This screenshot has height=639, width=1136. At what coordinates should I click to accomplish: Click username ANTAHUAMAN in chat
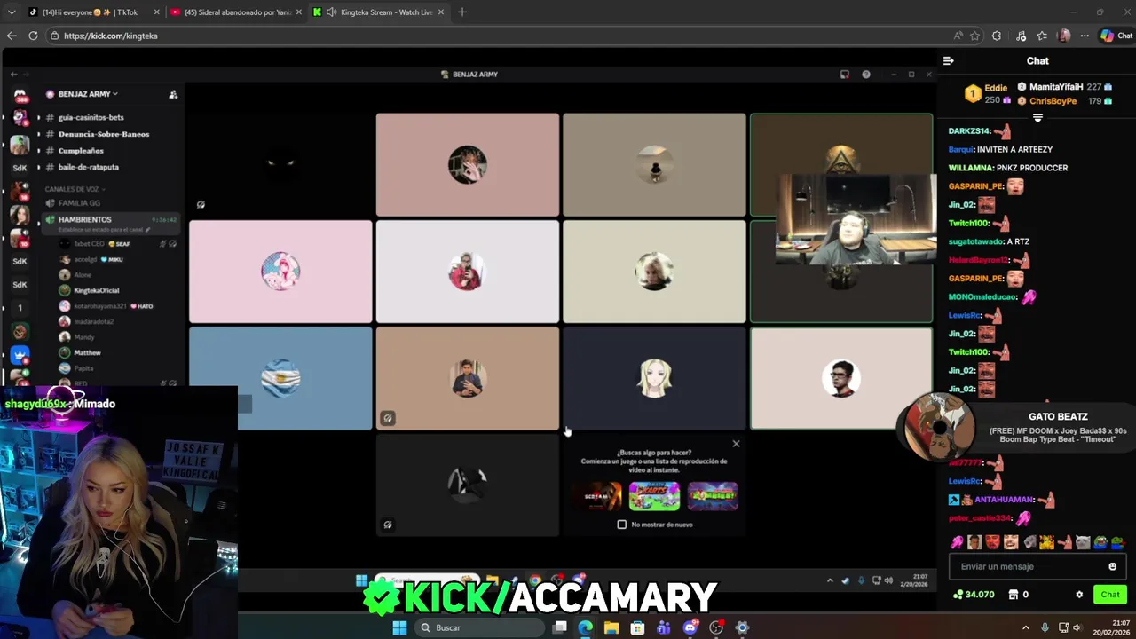[1004, 500]
